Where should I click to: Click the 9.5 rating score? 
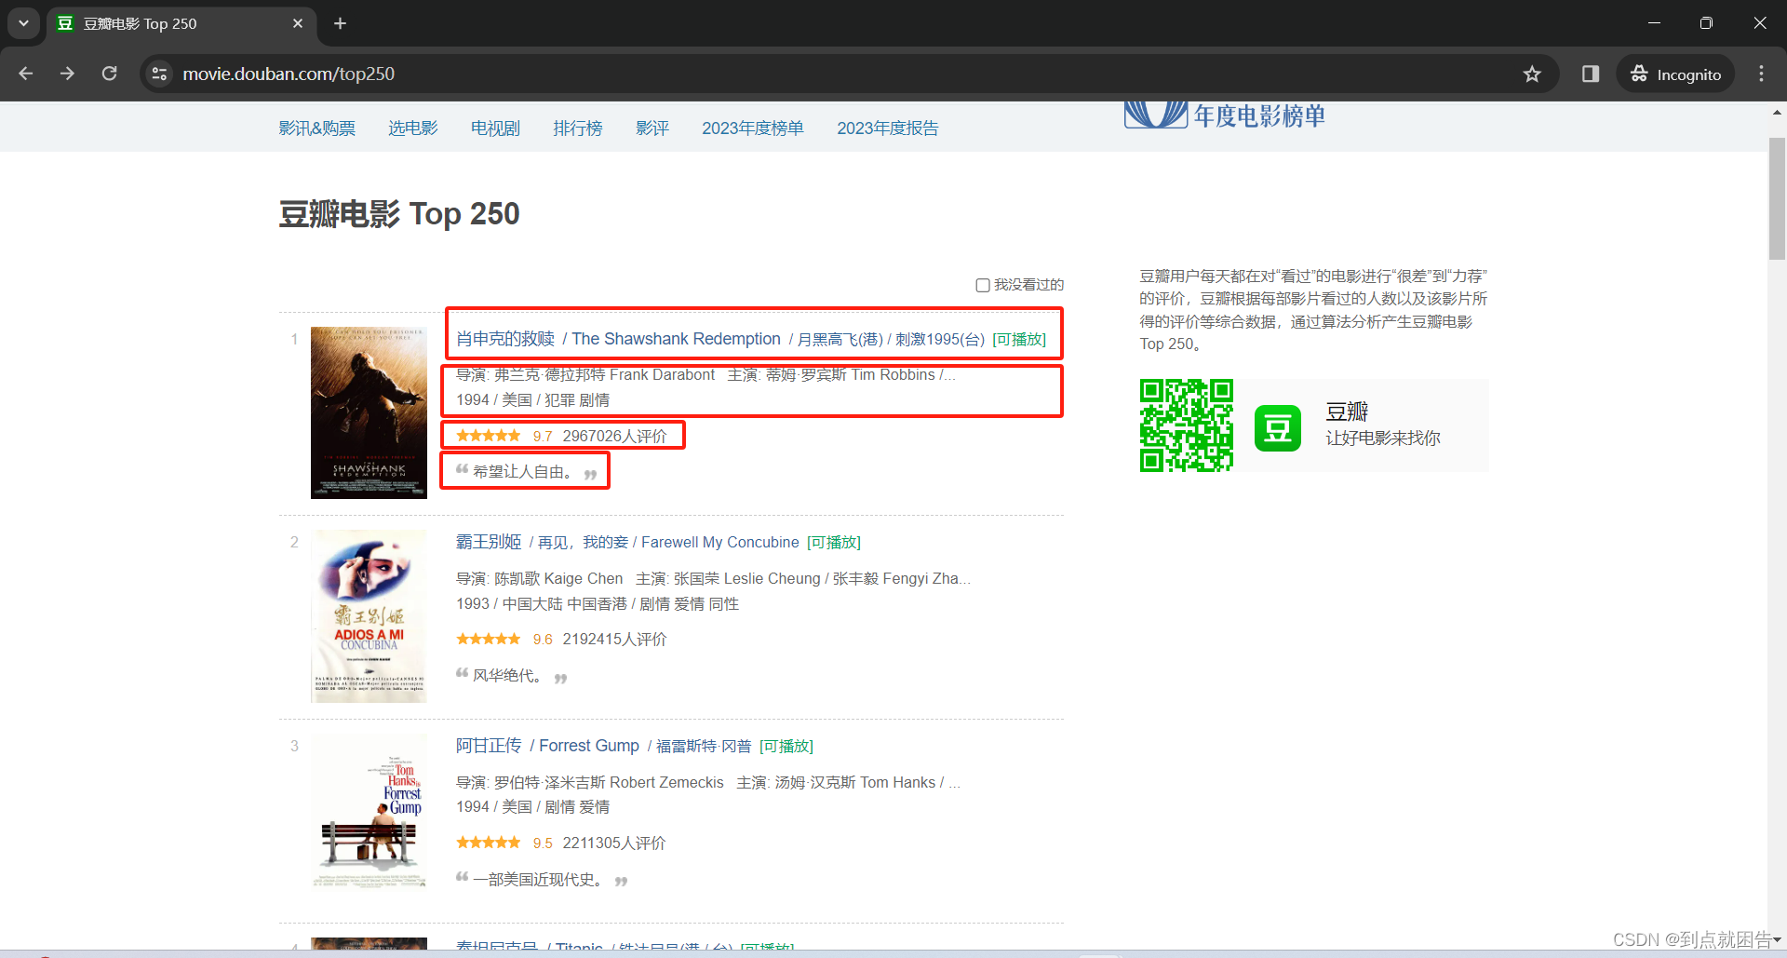coord(543,843)
